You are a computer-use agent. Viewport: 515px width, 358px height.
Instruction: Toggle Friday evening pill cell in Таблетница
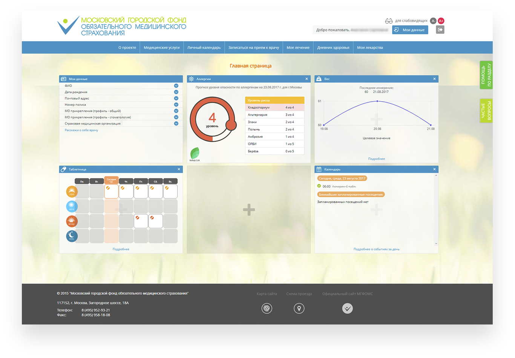click(141, 221)
